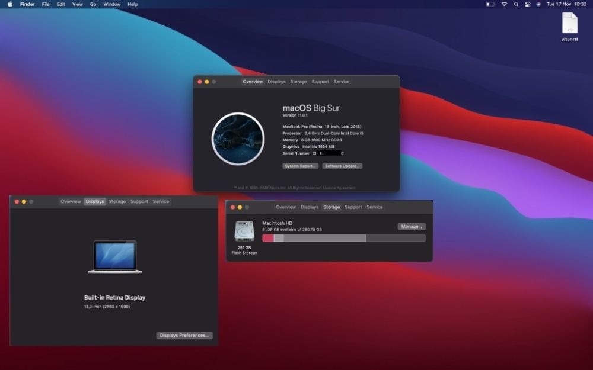Click the MacBook laptop image in Displays window
Screen dimensions: 593x370
[115, 257]
